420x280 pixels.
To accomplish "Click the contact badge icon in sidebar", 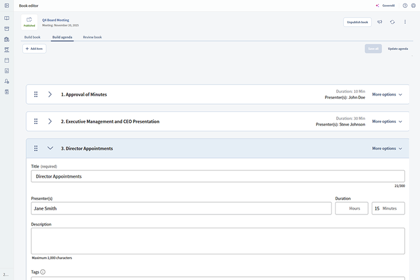I will (7, 91).
